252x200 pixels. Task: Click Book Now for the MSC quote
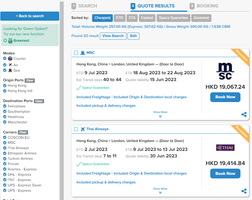[225, 97]
